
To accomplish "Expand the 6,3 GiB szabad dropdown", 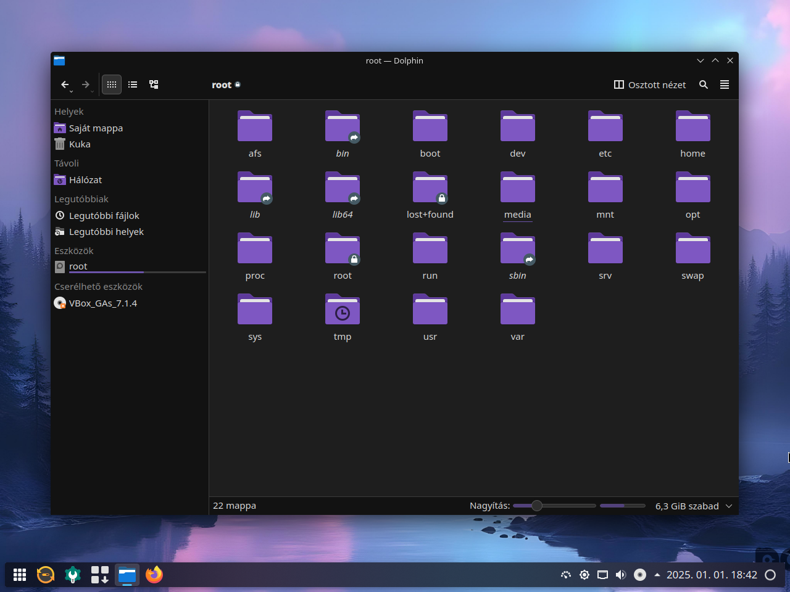I will tap(729, 506).
